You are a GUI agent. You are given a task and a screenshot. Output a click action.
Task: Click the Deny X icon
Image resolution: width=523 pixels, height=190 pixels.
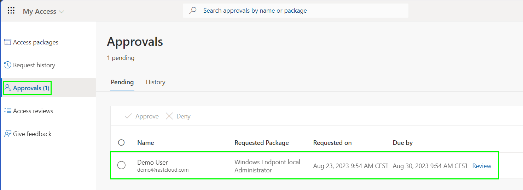click(x=169, y=116)
